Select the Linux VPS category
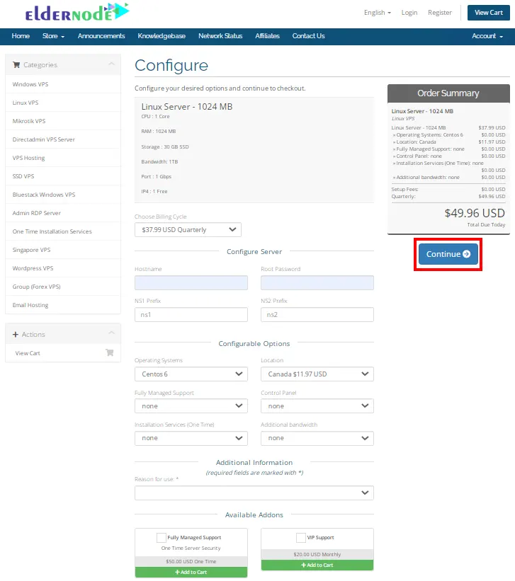Image resolution: width=515 pixels, height=581 pixels. [x=63, y=103]
